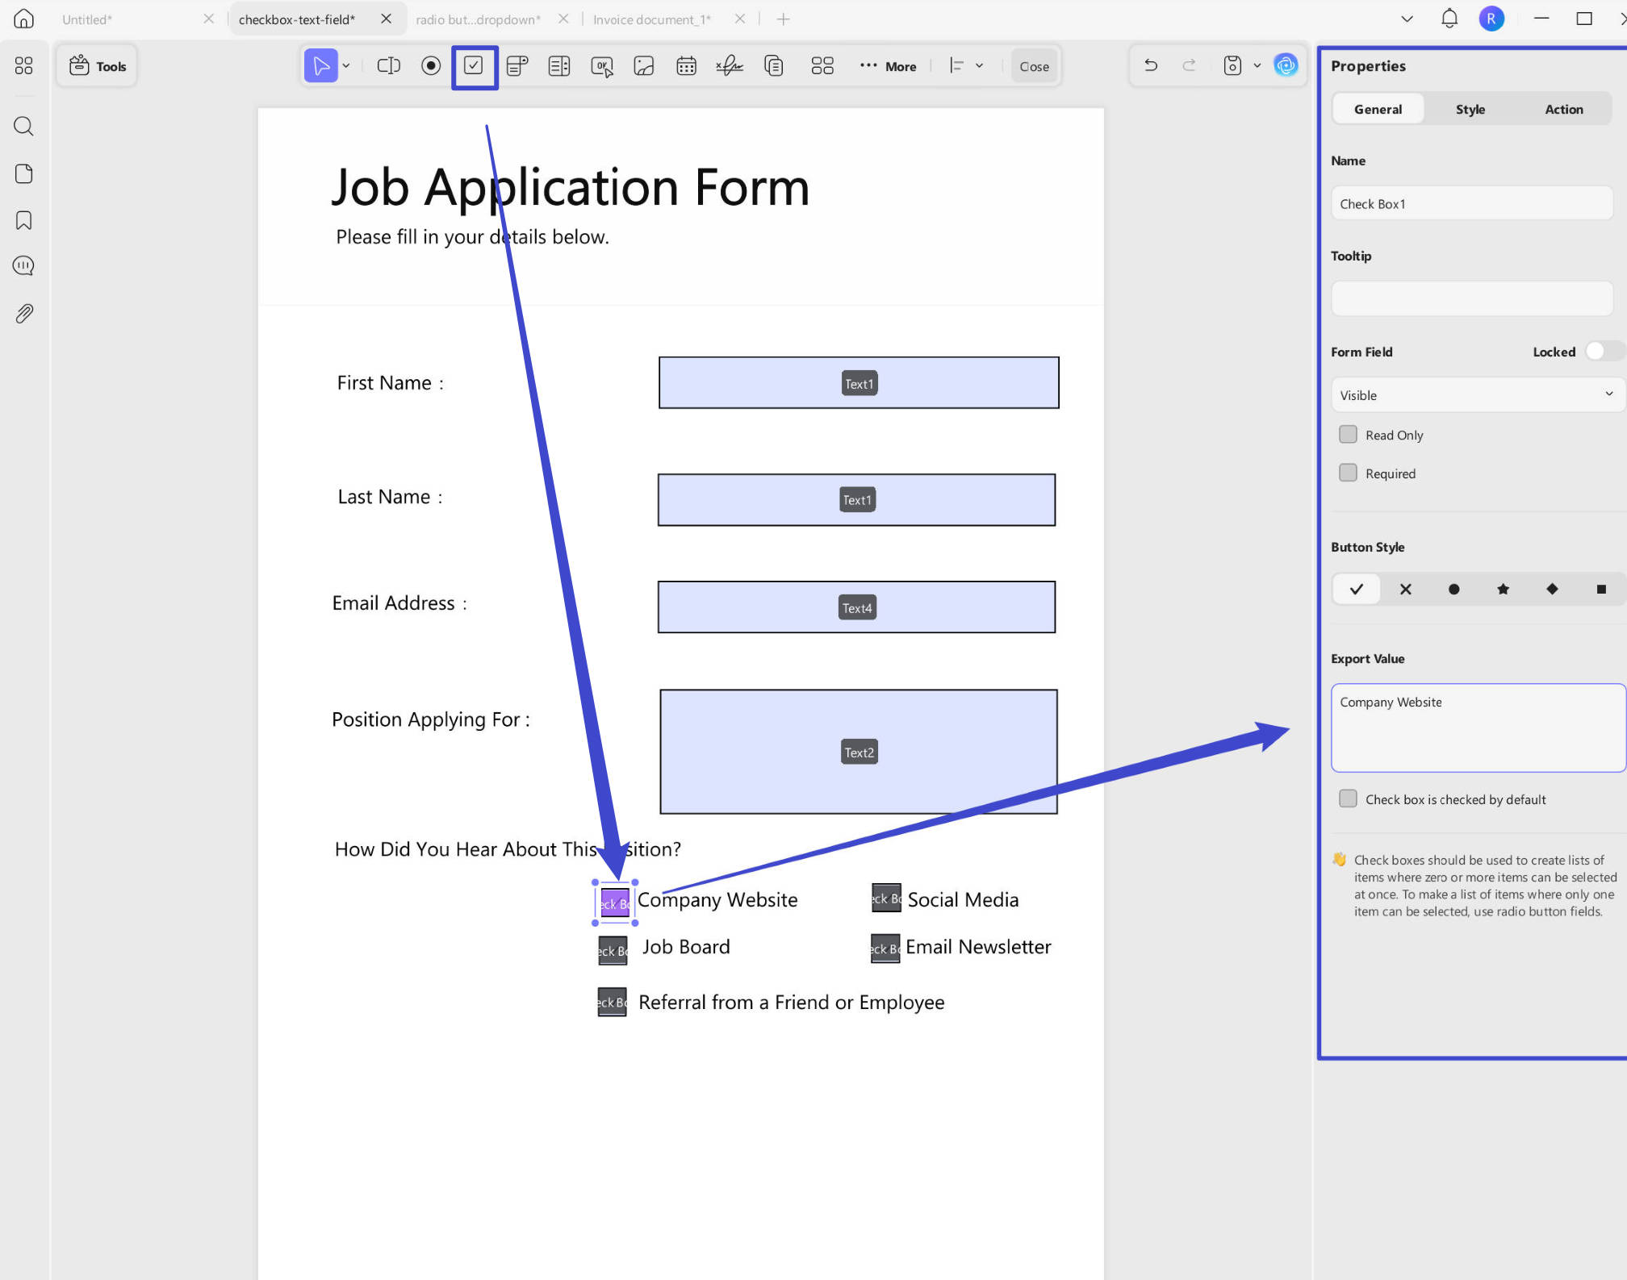Select the radio button field tool
Screen dimensions: 1627x1280
(431, 66)
